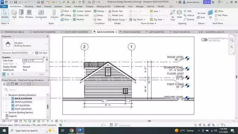Select the Set work plane tool
This screenshot has width=238, height=134.
(211, 14)
